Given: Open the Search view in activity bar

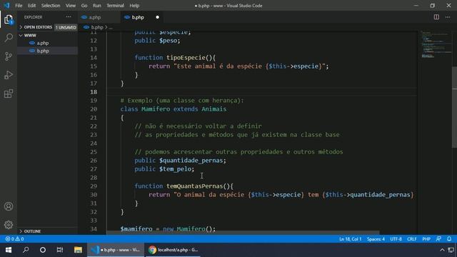Looking at the screenshot, I should (9, 38).
